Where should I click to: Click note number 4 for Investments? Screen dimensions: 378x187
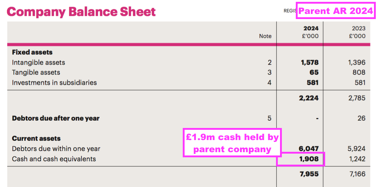pos(269,82)
